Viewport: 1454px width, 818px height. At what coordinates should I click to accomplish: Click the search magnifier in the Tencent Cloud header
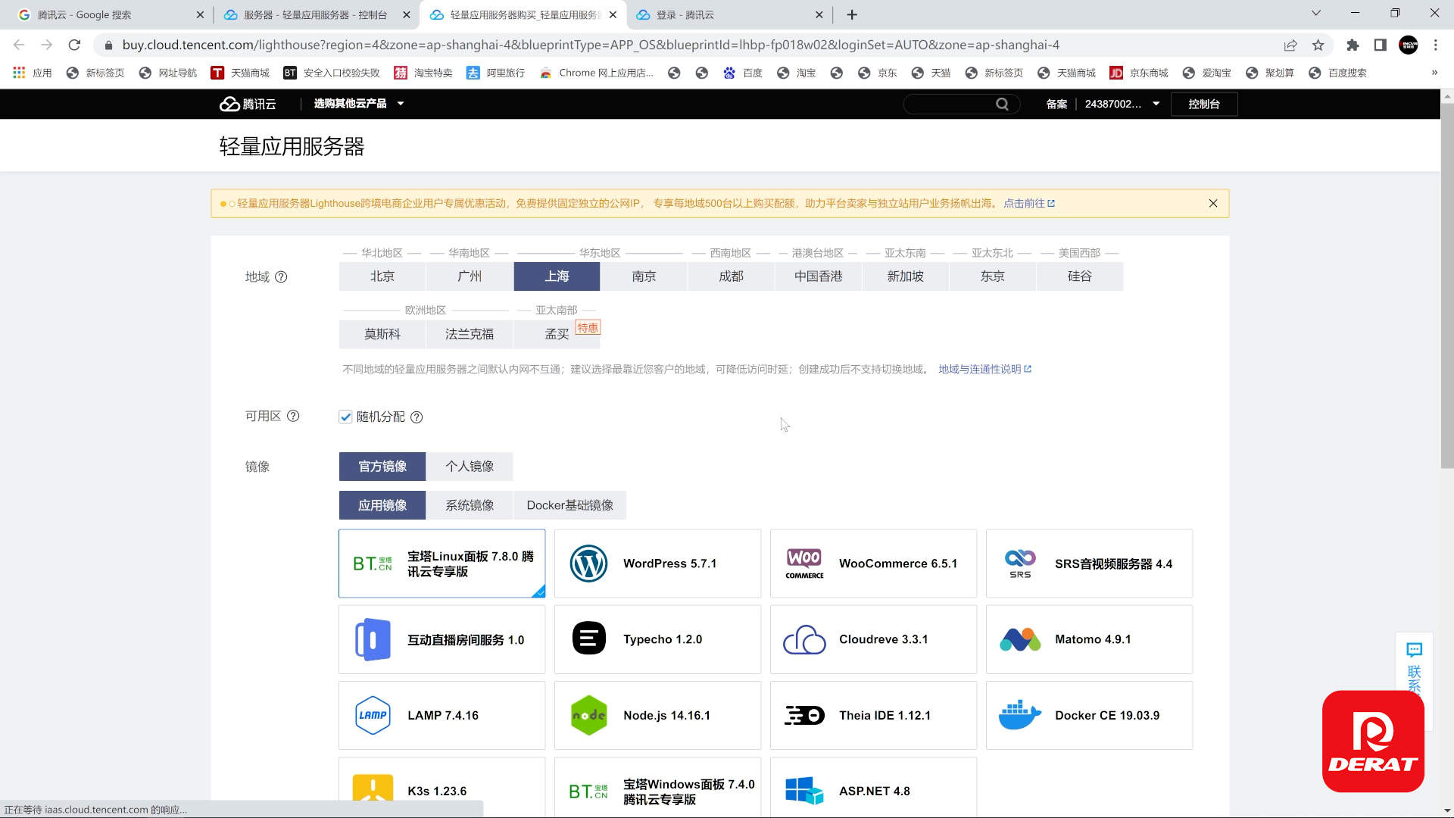(x=1002, y=104)
